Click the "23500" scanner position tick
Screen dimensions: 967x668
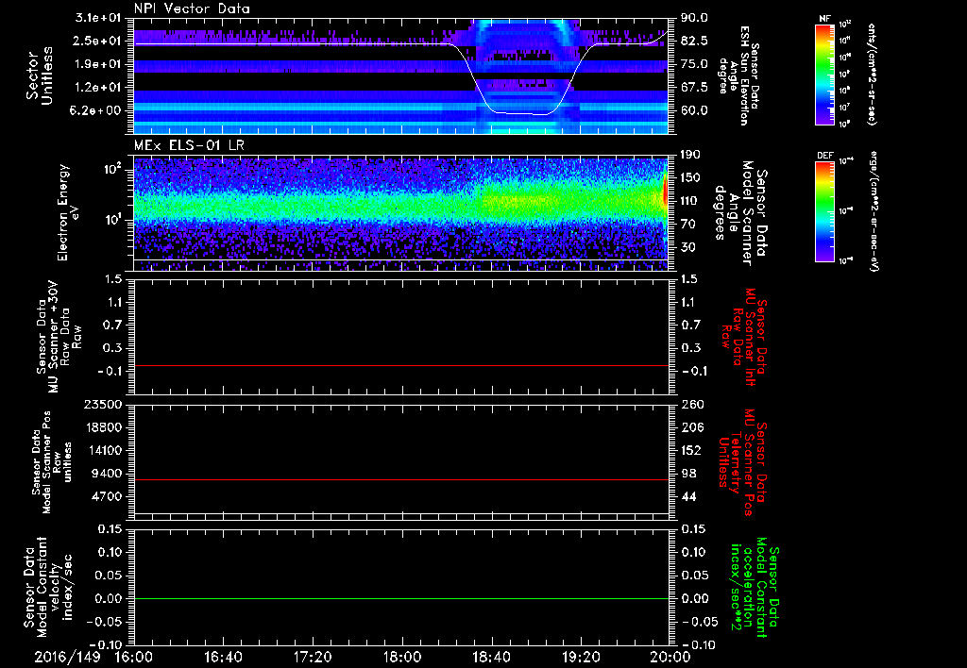pos(105,404)
